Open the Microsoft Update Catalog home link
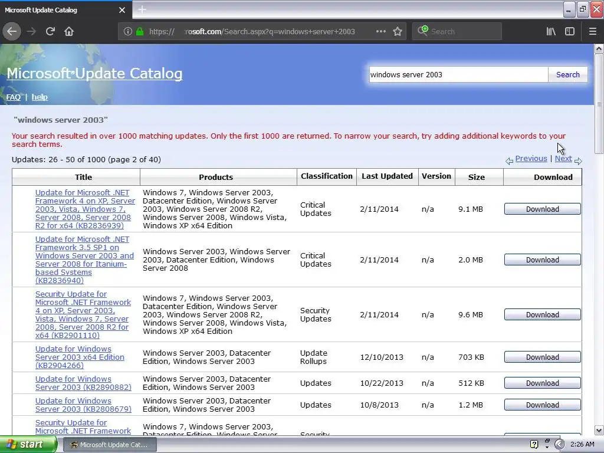Screen dimensions: 604x453 point(94,74)
